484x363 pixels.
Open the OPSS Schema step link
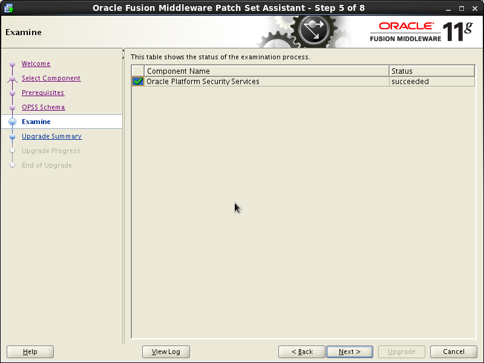point(44,107)
